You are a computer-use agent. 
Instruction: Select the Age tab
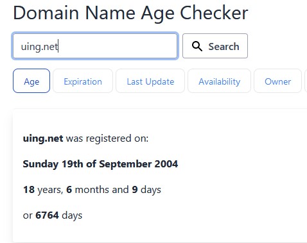(31, 81)
